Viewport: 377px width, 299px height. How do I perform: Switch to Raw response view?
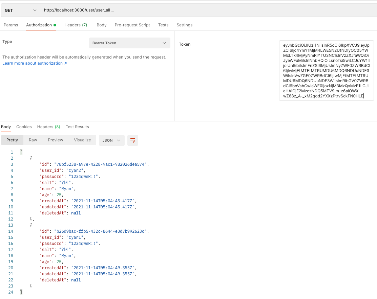point(33,140)
